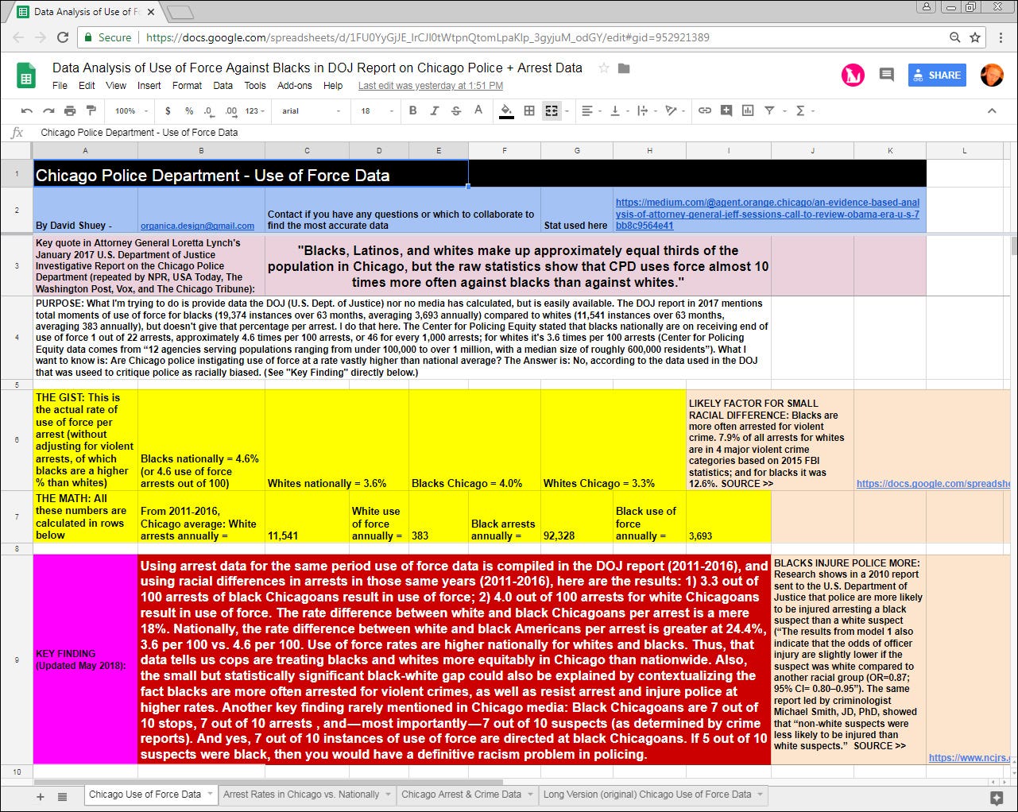Viewport: 1018px width, 812px height.
Task: Open comments history speech bubble icon
Action: point(886,75)
